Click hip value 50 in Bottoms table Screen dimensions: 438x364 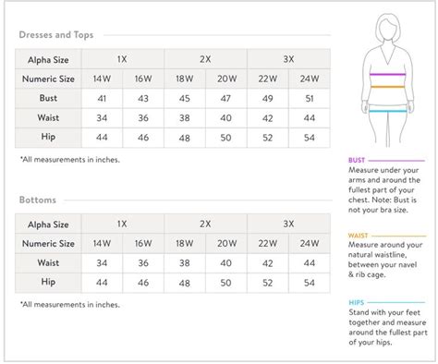[x=225, y=283]
